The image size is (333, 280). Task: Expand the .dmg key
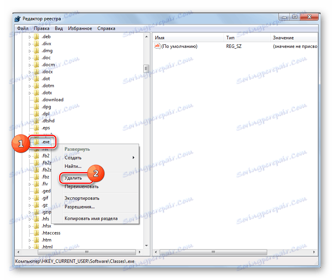pyautogui.click(x=30, y=51)
